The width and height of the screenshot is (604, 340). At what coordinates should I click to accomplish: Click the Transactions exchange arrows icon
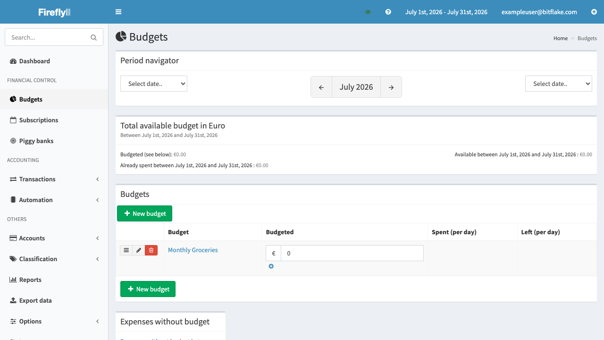(13, 179)
